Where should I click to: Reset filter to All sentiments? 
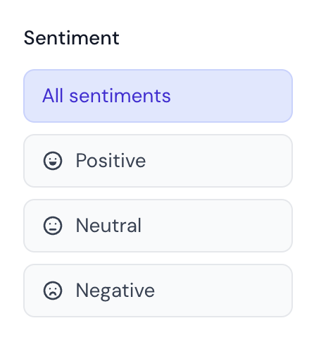(158, 96)
